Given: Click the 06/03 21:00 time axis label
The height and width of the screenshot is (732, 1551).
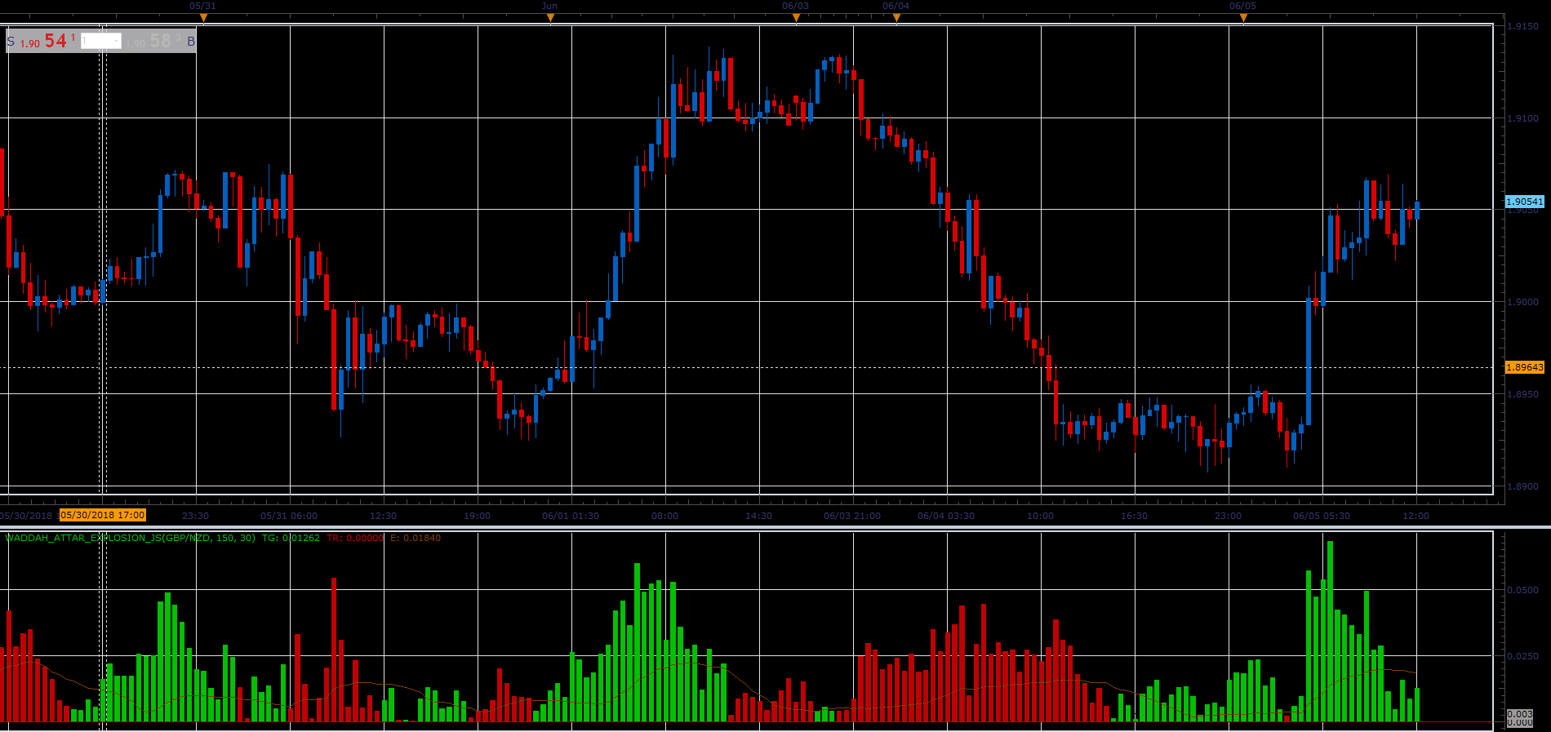Looking at the screenshot, I should tap(852, 516).
